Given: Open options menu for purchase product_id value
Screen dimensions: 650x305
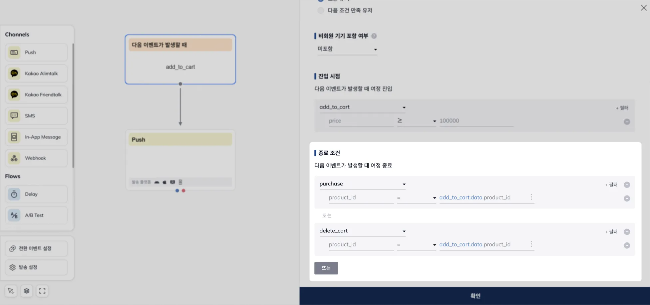Looking at the screenshot, I should click(531, 197).
